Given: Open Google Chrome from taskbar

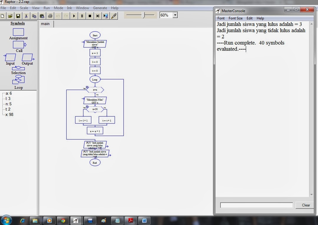Looking at the screenshot, I should click(x=63, y=221).
